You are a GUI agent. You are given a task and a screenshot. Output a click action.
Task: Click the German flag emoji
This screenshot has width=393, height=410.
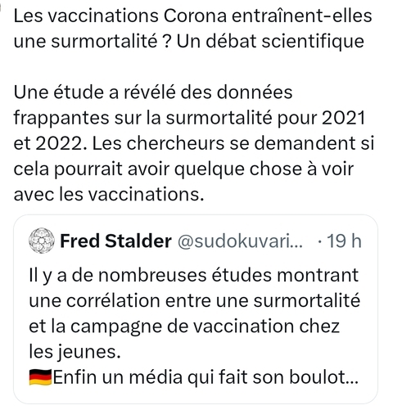point(40,377)
